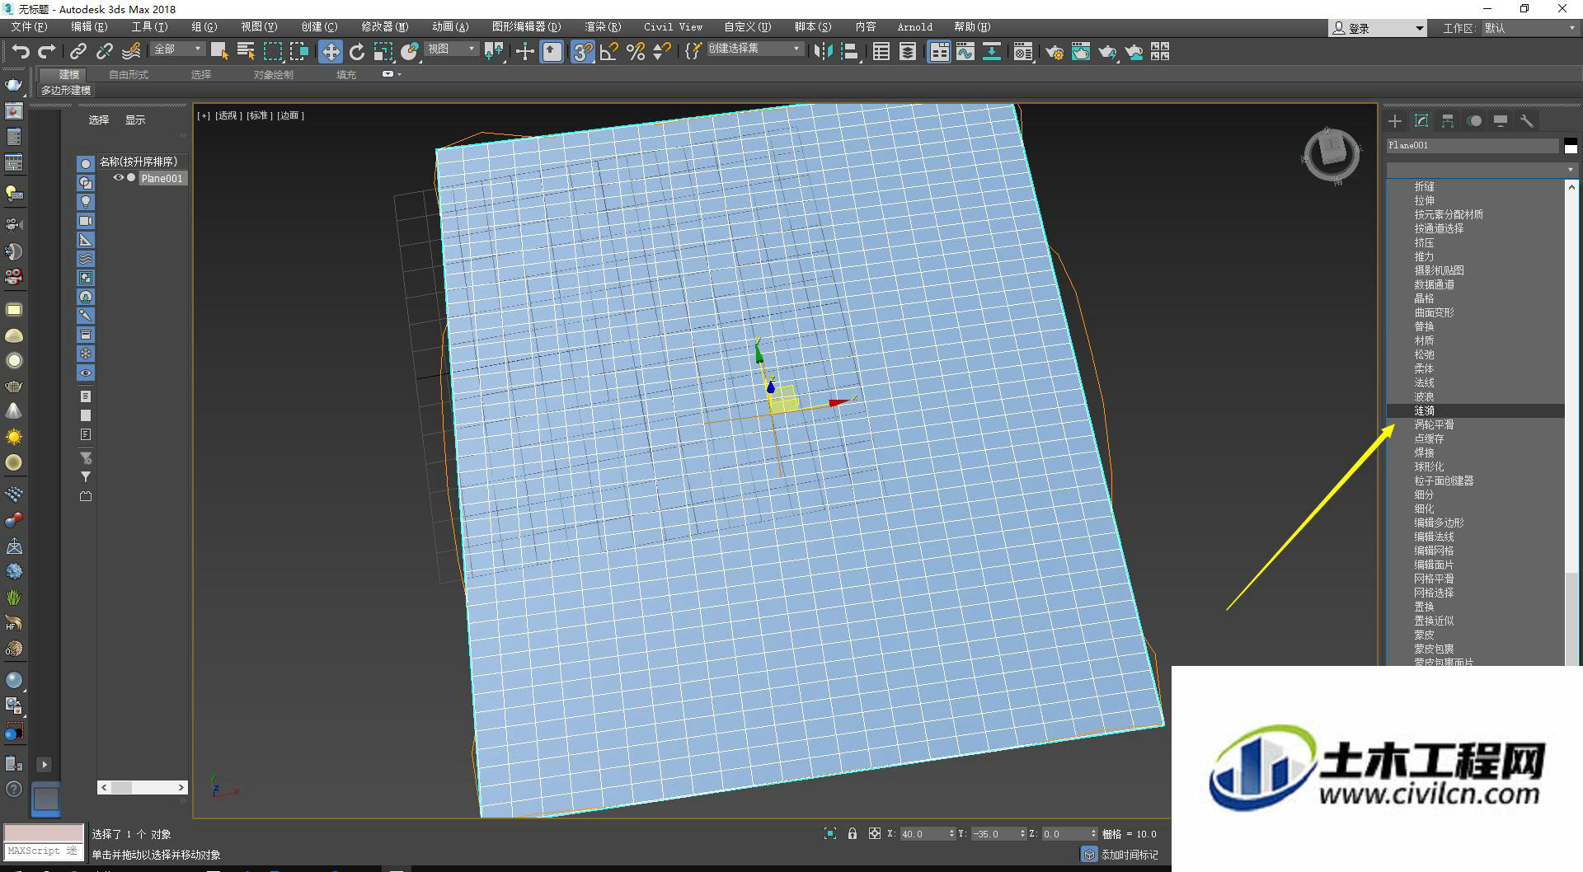
Task: Open the 自定义(U) menu
Action: click(748, 27)
